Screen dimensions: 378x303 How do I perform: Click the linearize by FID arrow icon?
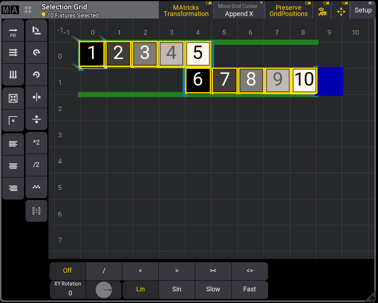tap(13, 31)
